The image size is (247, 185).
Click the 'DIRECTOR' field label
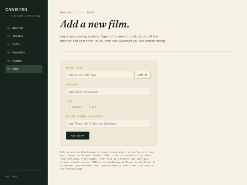click(72, 85)
